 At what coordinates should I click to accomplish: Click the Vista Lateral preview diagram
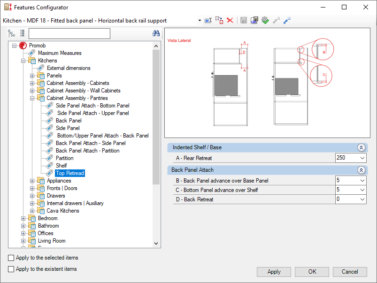(267, 83)
